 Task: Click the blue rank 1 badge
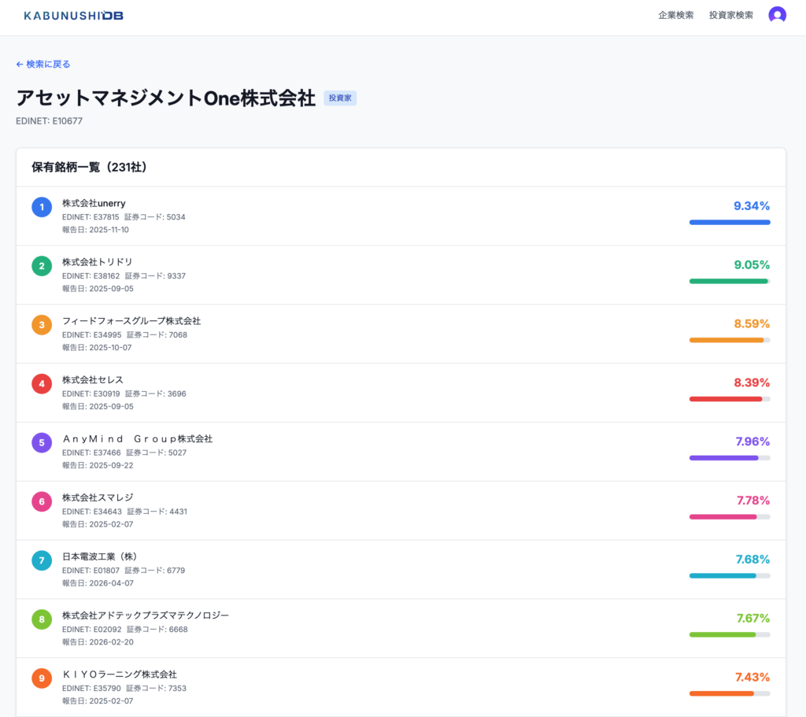[x=42, y=207]
